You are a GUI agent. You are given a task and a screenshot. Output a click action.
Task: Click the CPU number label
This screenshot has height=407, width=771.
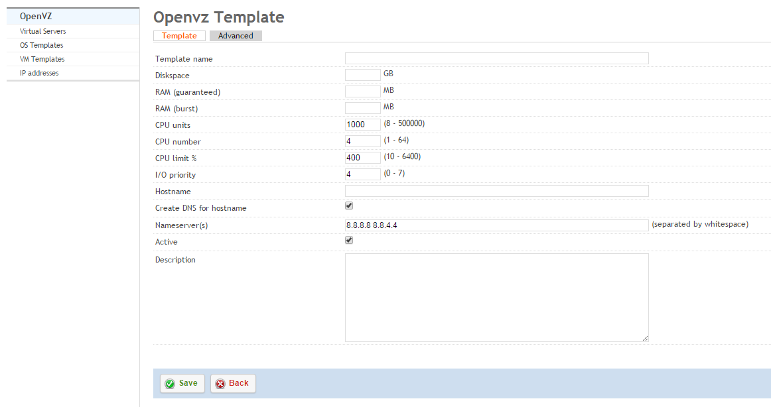178,142
